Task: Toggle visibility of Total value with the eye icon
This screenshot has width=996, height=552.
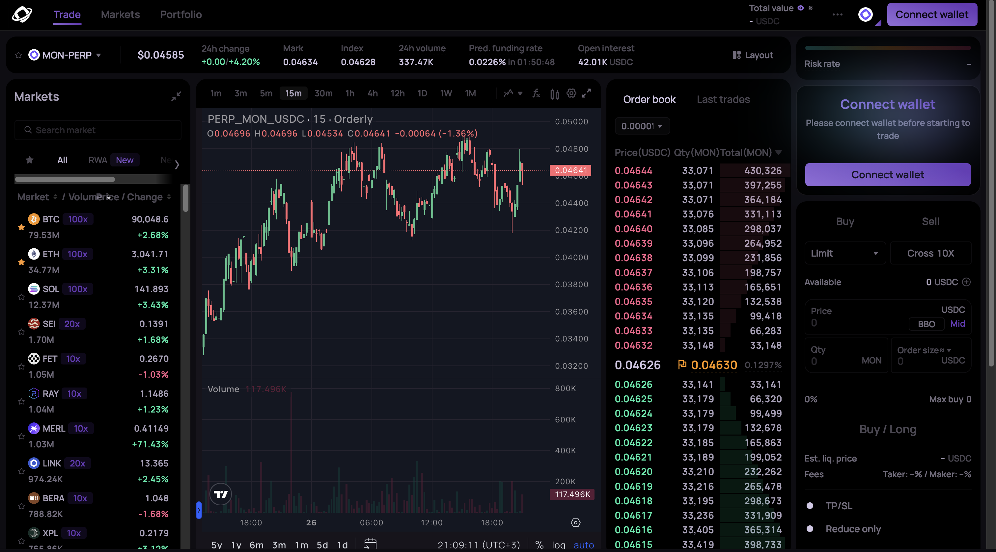Action: pos(800,8)
